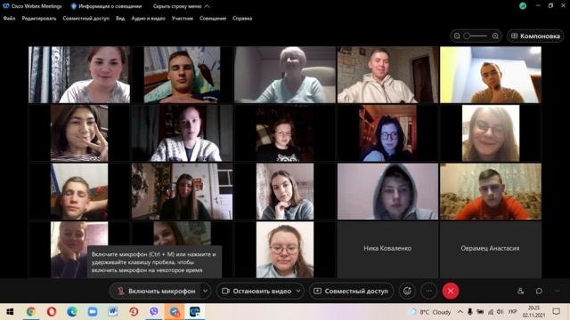
Task: Select video tile of participant in gray hood
Action: coord(387,191)
